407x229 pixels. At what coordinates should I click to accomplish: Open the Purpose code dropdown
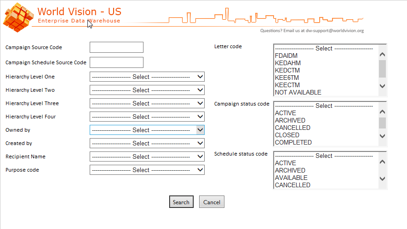tap(147, 170)
